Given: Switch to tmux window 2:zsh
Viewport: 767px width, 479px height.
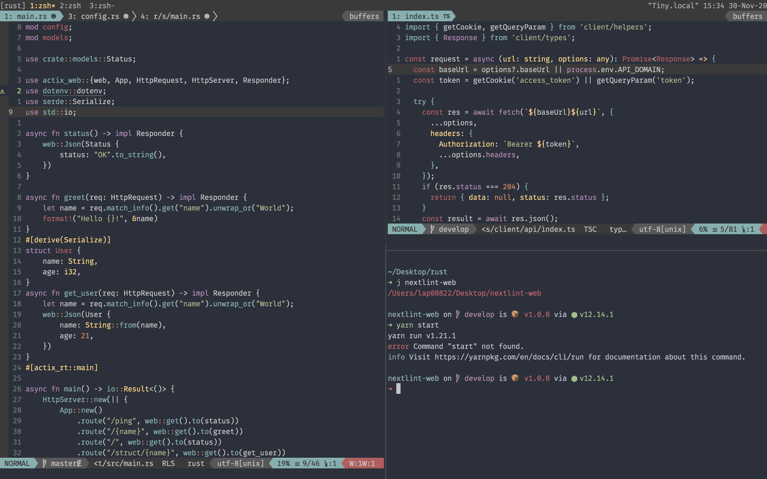Looking at the screenshot, I should (x=70, y=5).
